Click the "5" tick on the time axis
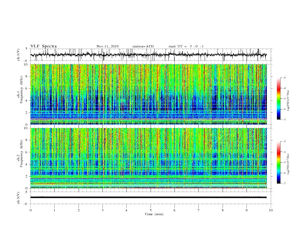The image size is (305, 236). click(x=151, y=210)
